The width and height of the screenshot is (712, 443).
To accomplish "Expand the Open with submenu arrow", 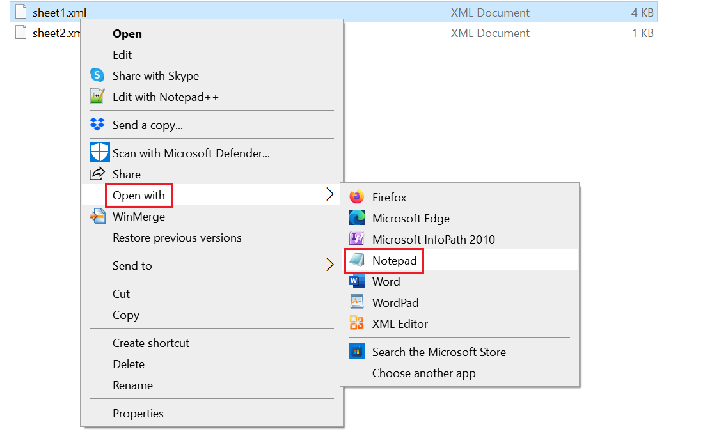I will (x=329, y=195).
